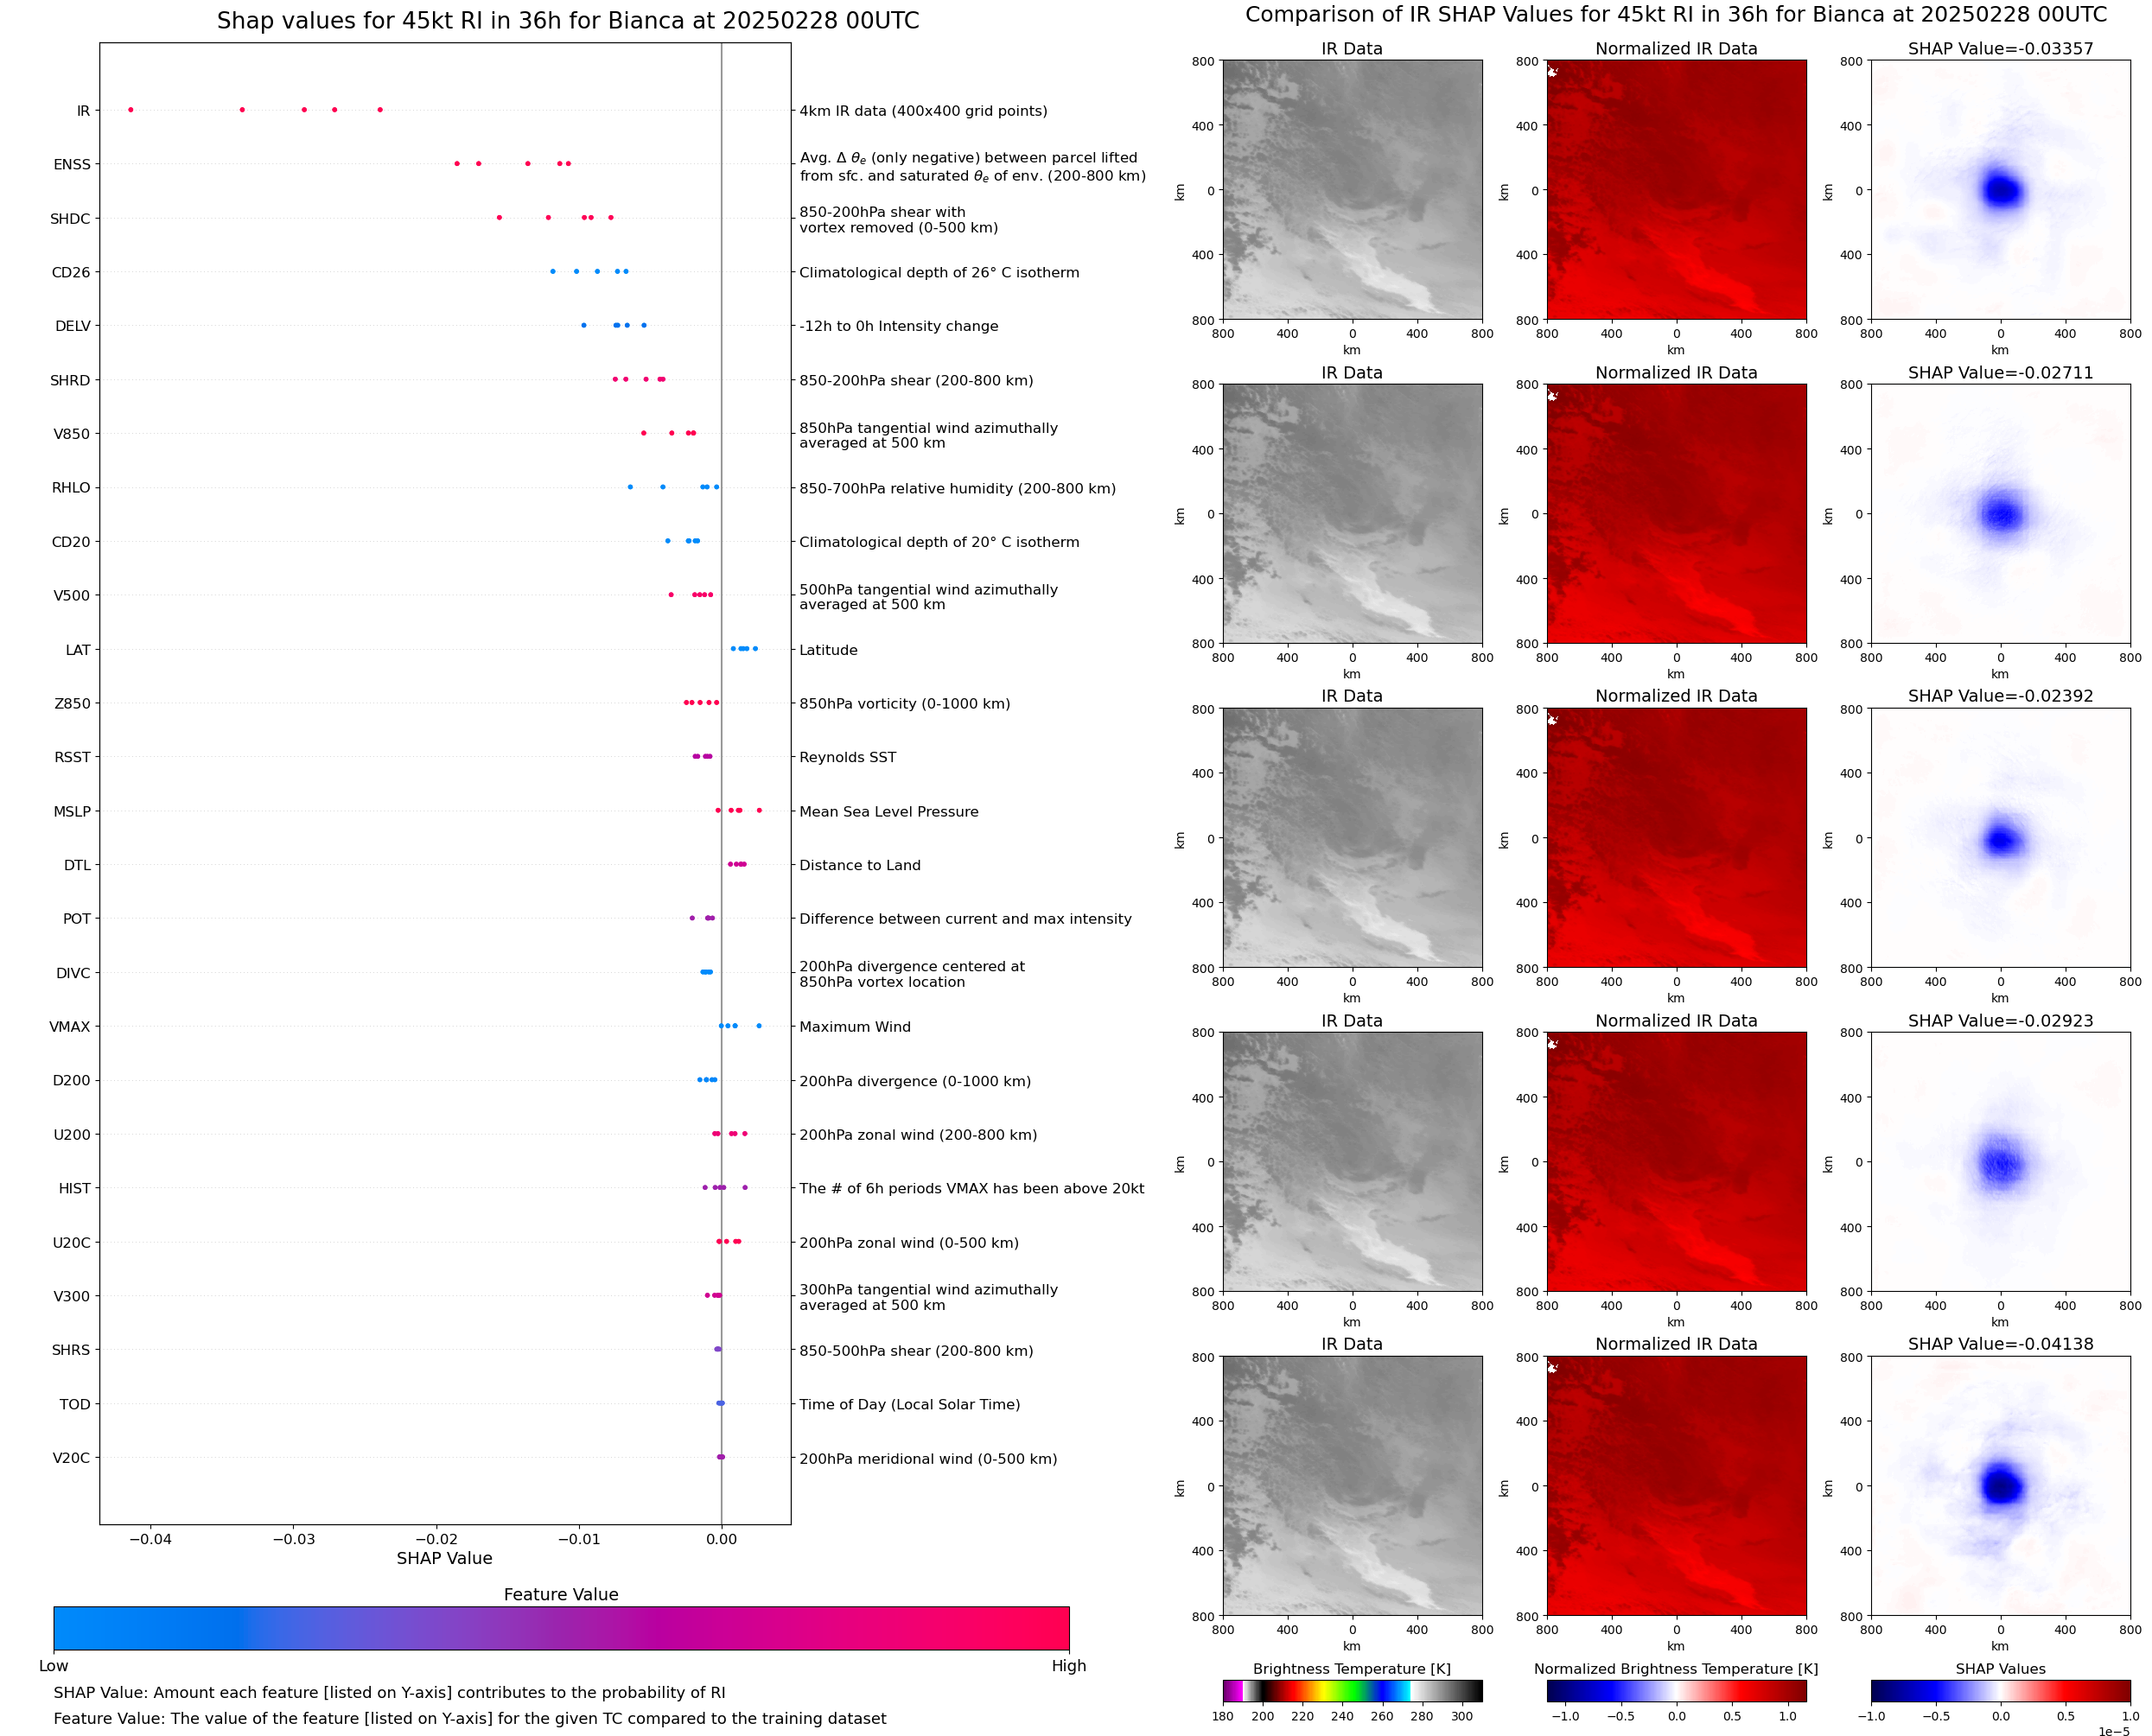Click the Feature Value color gradient bar
2152x1736 pixels.
click(560, 1627)
